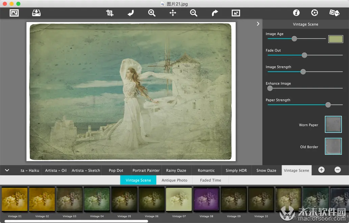Viewport: 349px width, 223px height.
Task: Apply the Vintage 05 preset
Action: (x=124, y=199)
